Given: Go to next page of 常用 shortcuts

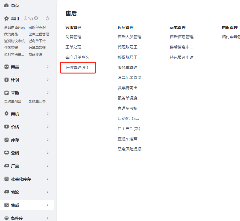Looking at the screenshot, I should tap(36, 18).
